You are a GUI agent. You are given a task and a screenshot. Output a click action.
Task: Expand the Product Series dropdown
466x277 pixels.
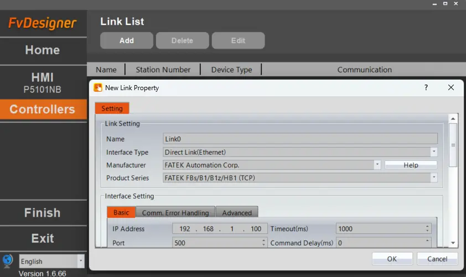[434, 178]
